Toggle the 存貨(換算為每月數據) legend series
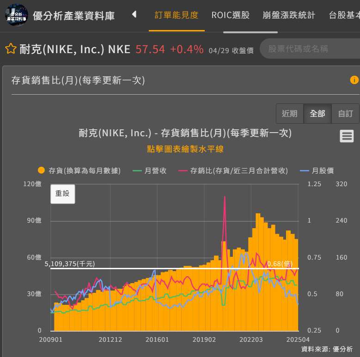This screenshot has width=360, height=357. point(79,170)
